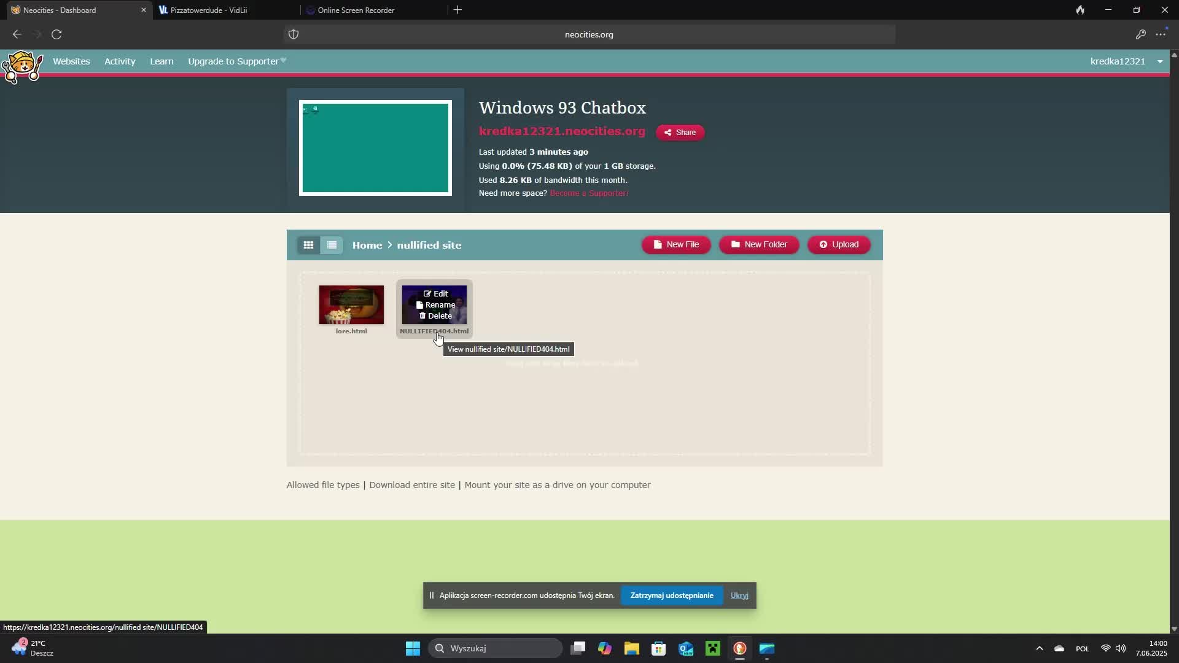Image resolution: width=1179 pixels, height=663 pixels.
Task: Click the Wyszukaj taskbar search box
Action: point(495,648)
